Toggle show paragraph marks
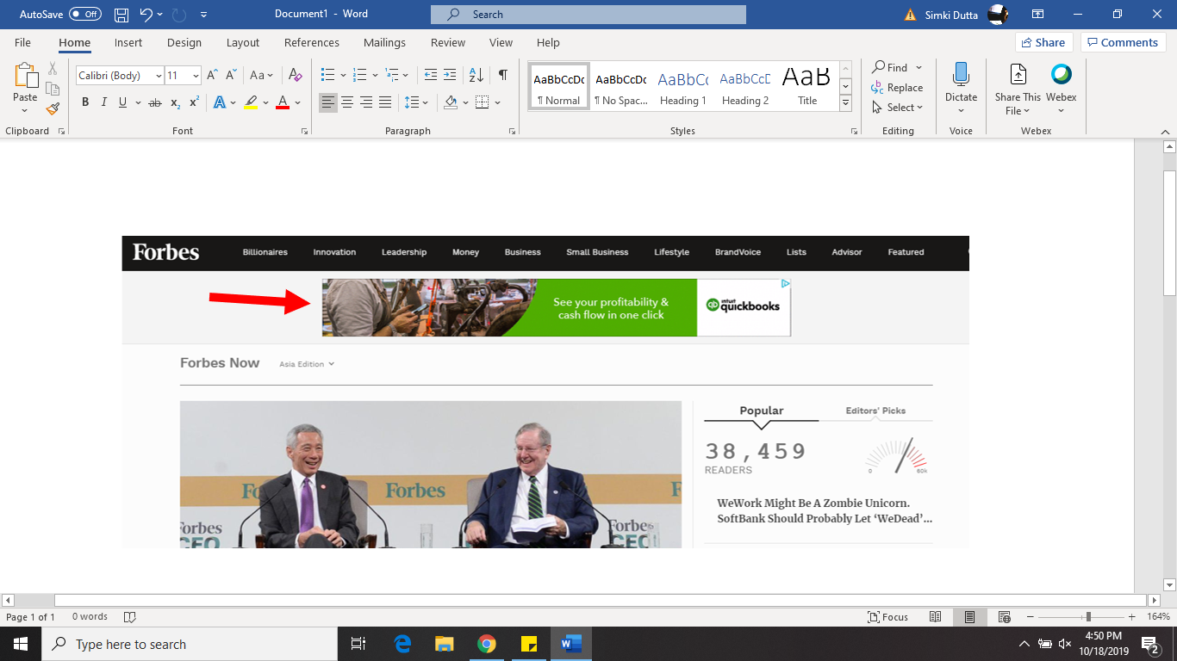This screenshot has width=1177, height=661. pos(503,76)
